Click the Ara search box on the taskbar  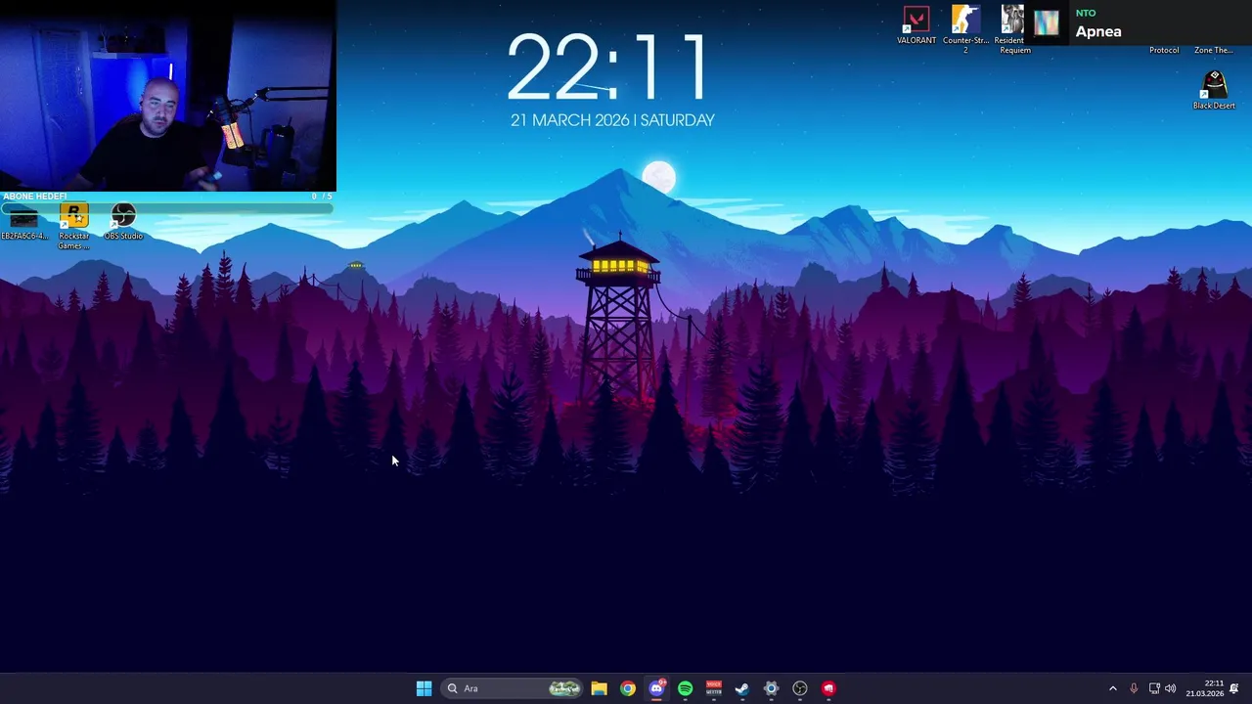[x=512, y=688]
